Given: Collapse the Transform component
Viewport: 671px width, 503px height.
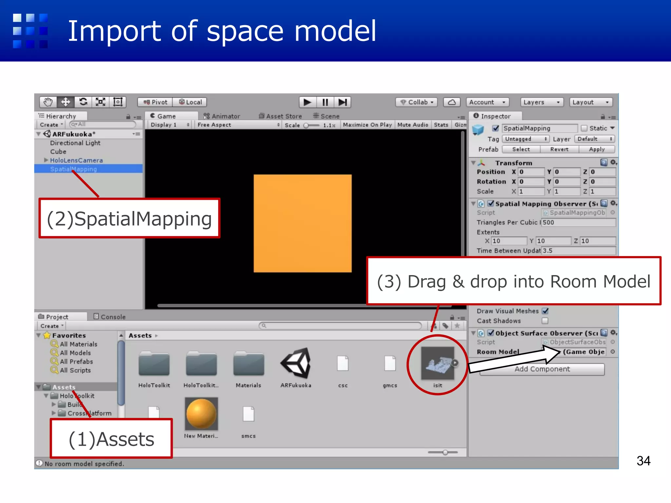Looking at the screenshot, I should (473, 163).
